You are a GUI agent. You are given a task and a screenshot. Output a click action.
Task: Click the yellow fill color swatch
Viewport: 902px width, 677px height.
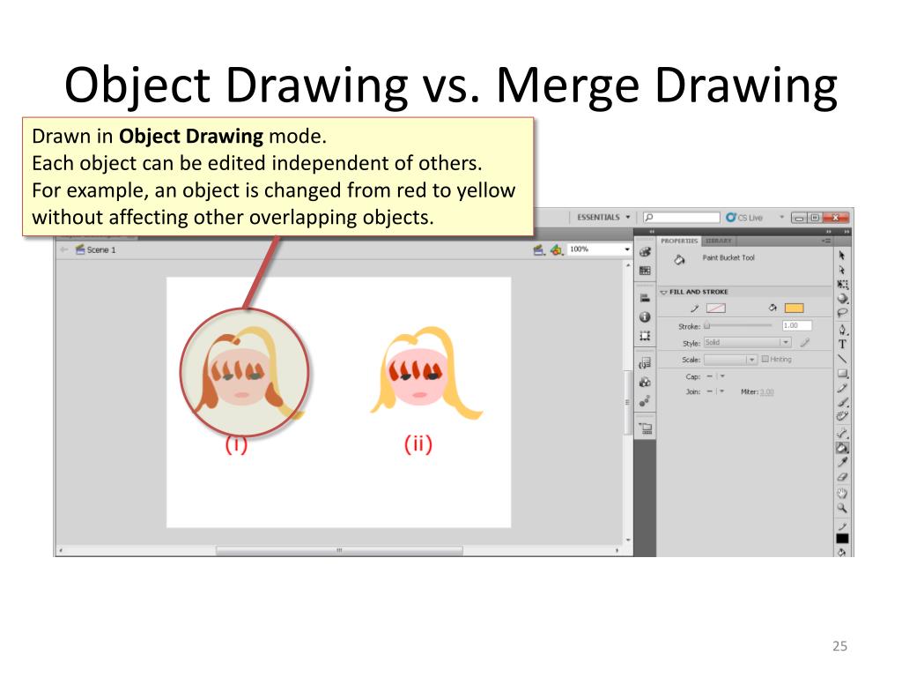click(x=794, y=308)
